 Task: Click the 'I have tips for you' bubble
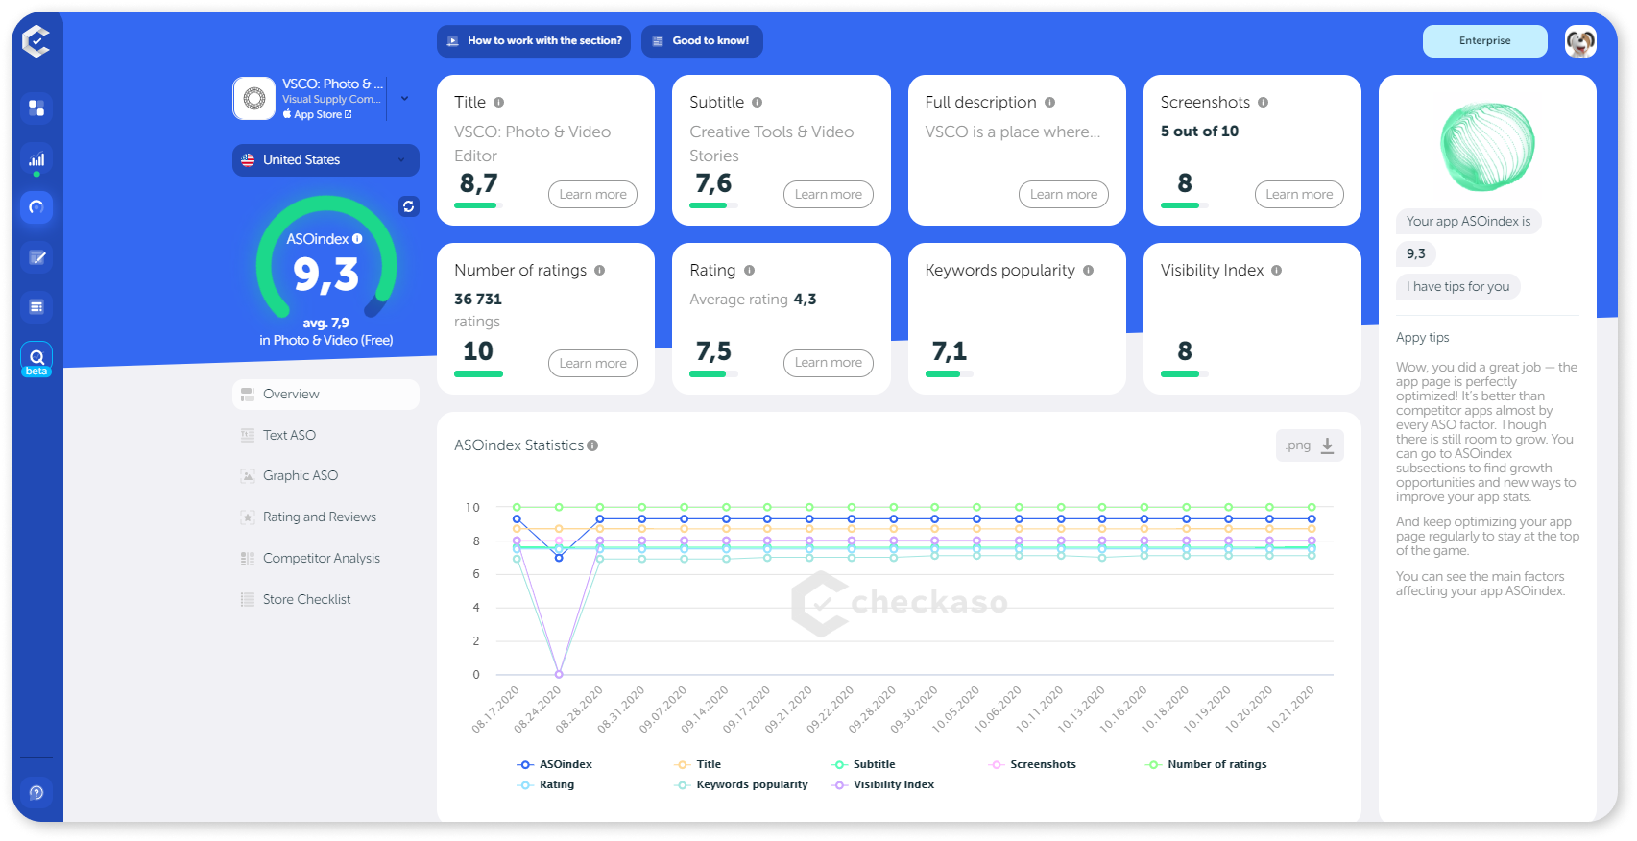click(x=1457, y=287)
